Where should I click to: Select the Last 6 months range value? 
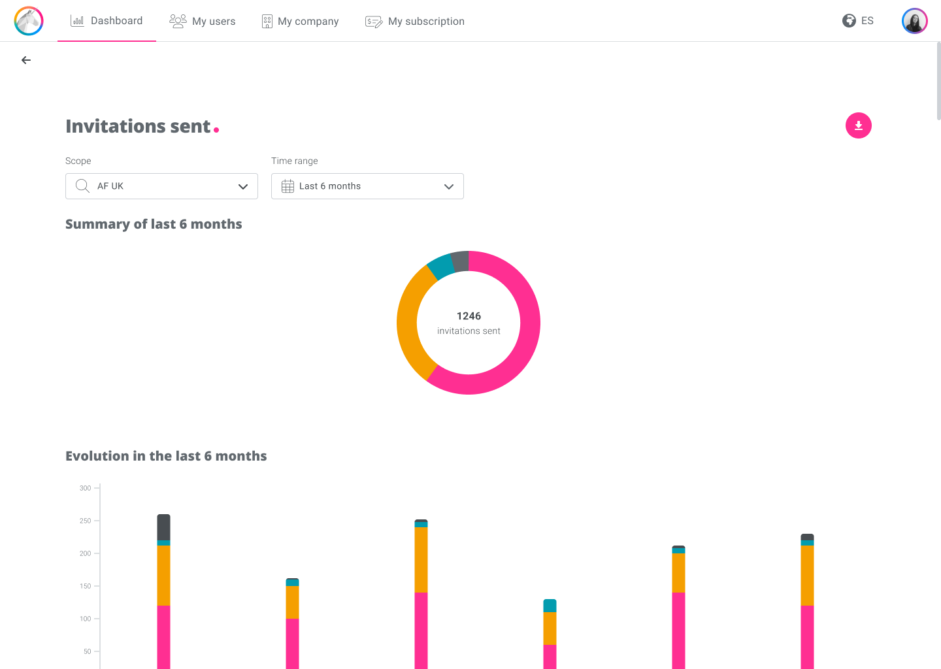330,186
